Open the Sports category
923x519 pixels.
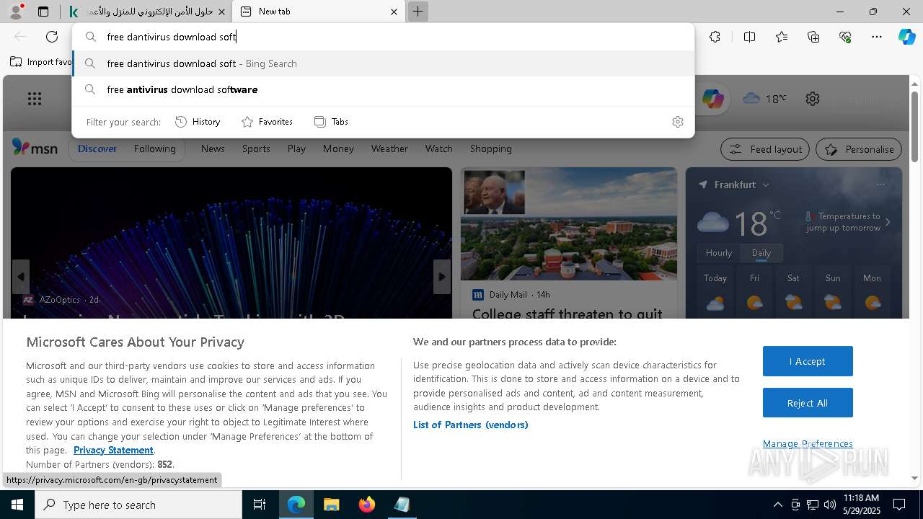256,148
